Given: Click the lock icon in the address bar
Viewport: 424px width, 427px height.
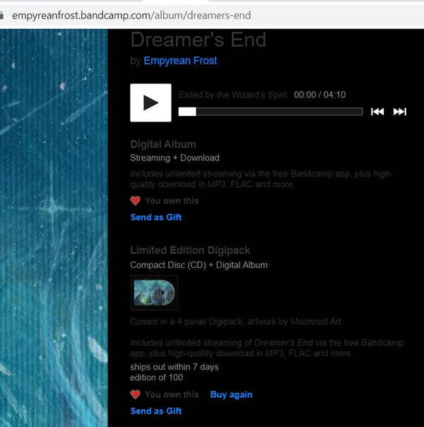Looking at the screenshot, I should tap(1, 16).
